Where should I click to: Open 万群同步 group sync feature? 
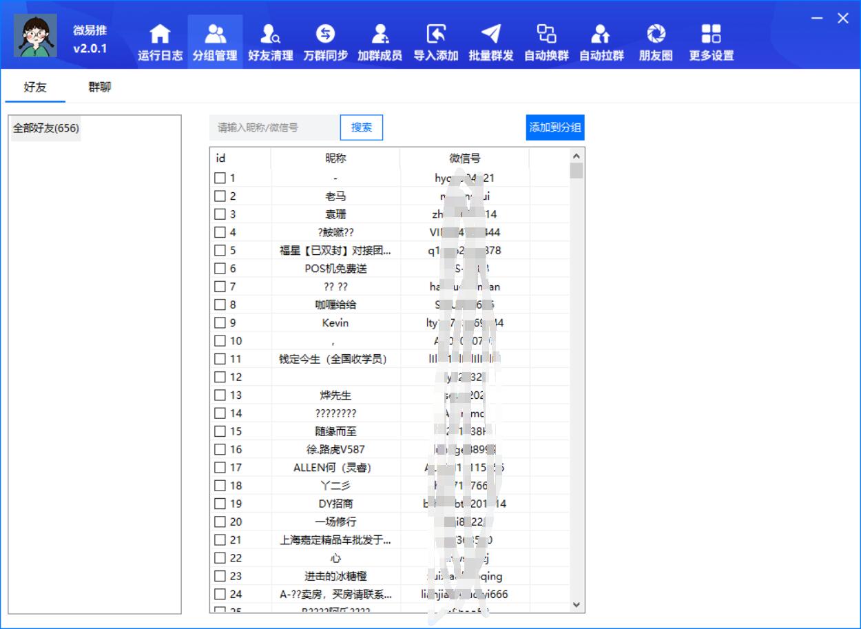(325, 38)
